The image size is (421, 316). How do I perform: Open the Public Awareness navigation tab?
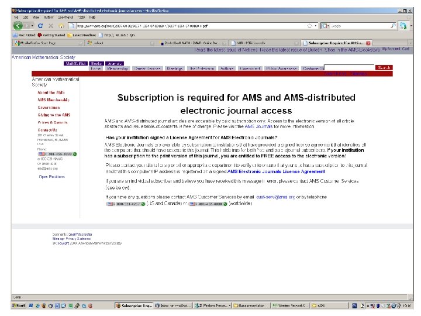pos(281,68)
